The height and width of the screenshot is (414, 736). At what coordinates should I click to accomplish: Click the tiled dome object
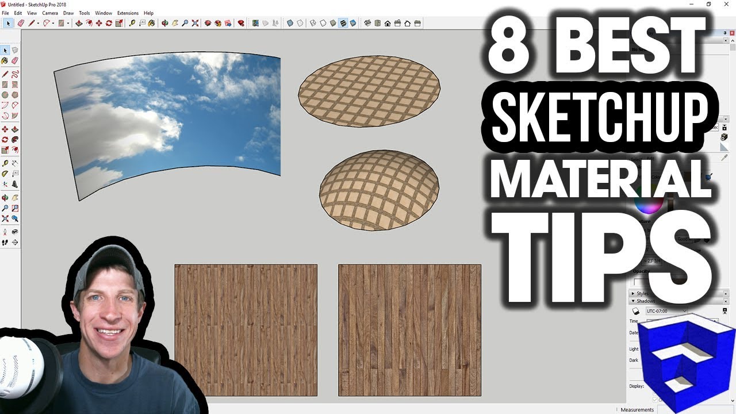coord(379,190)
